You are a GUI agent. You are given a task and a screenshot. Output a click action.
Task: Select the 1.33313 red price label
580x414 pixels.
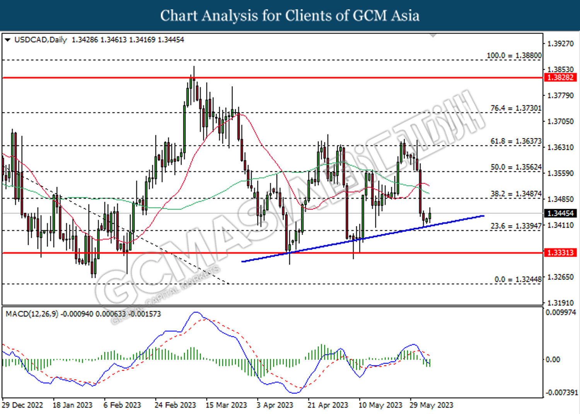click(x=561, y=252)
